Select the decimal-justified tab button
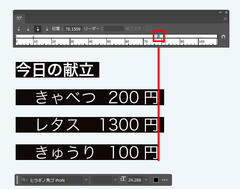The image size is (240, 189). click(x=47, y=29)
